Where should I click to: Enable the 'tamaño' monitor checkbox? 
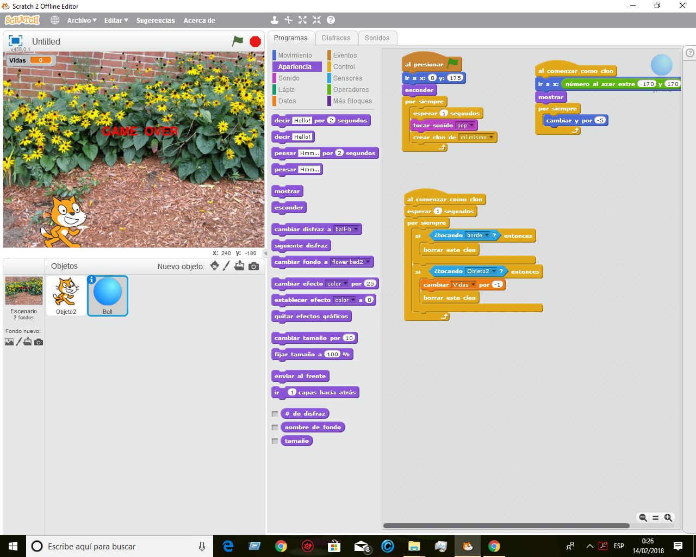pyautogui.click(x=275, y=441)
